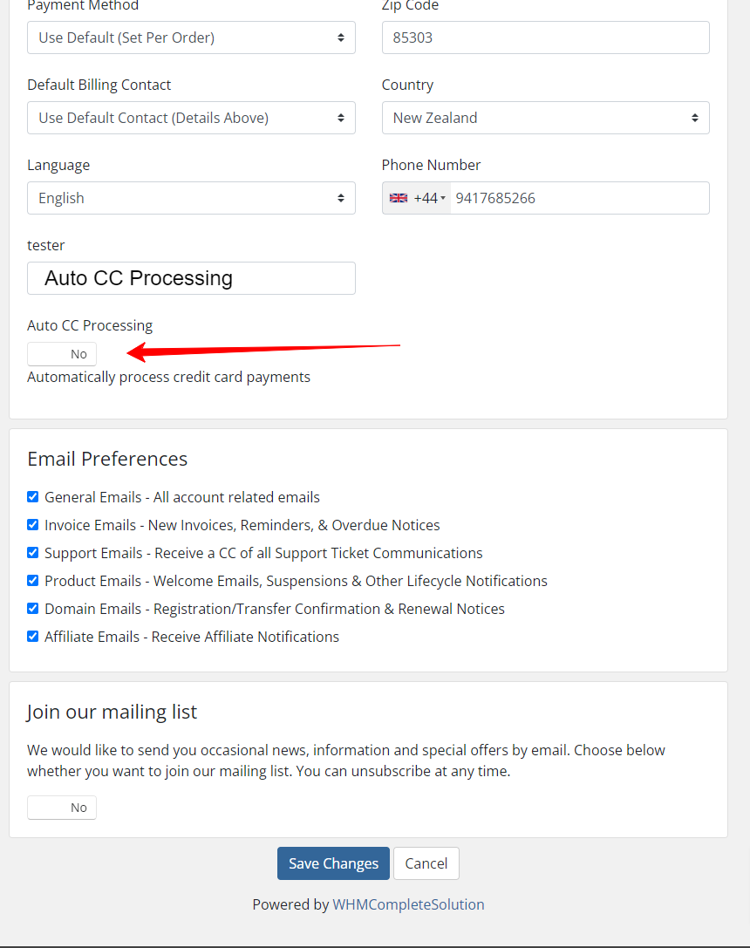Uncheck the Support Emails checkbox

pyautogui.click(x=32, y=553)
